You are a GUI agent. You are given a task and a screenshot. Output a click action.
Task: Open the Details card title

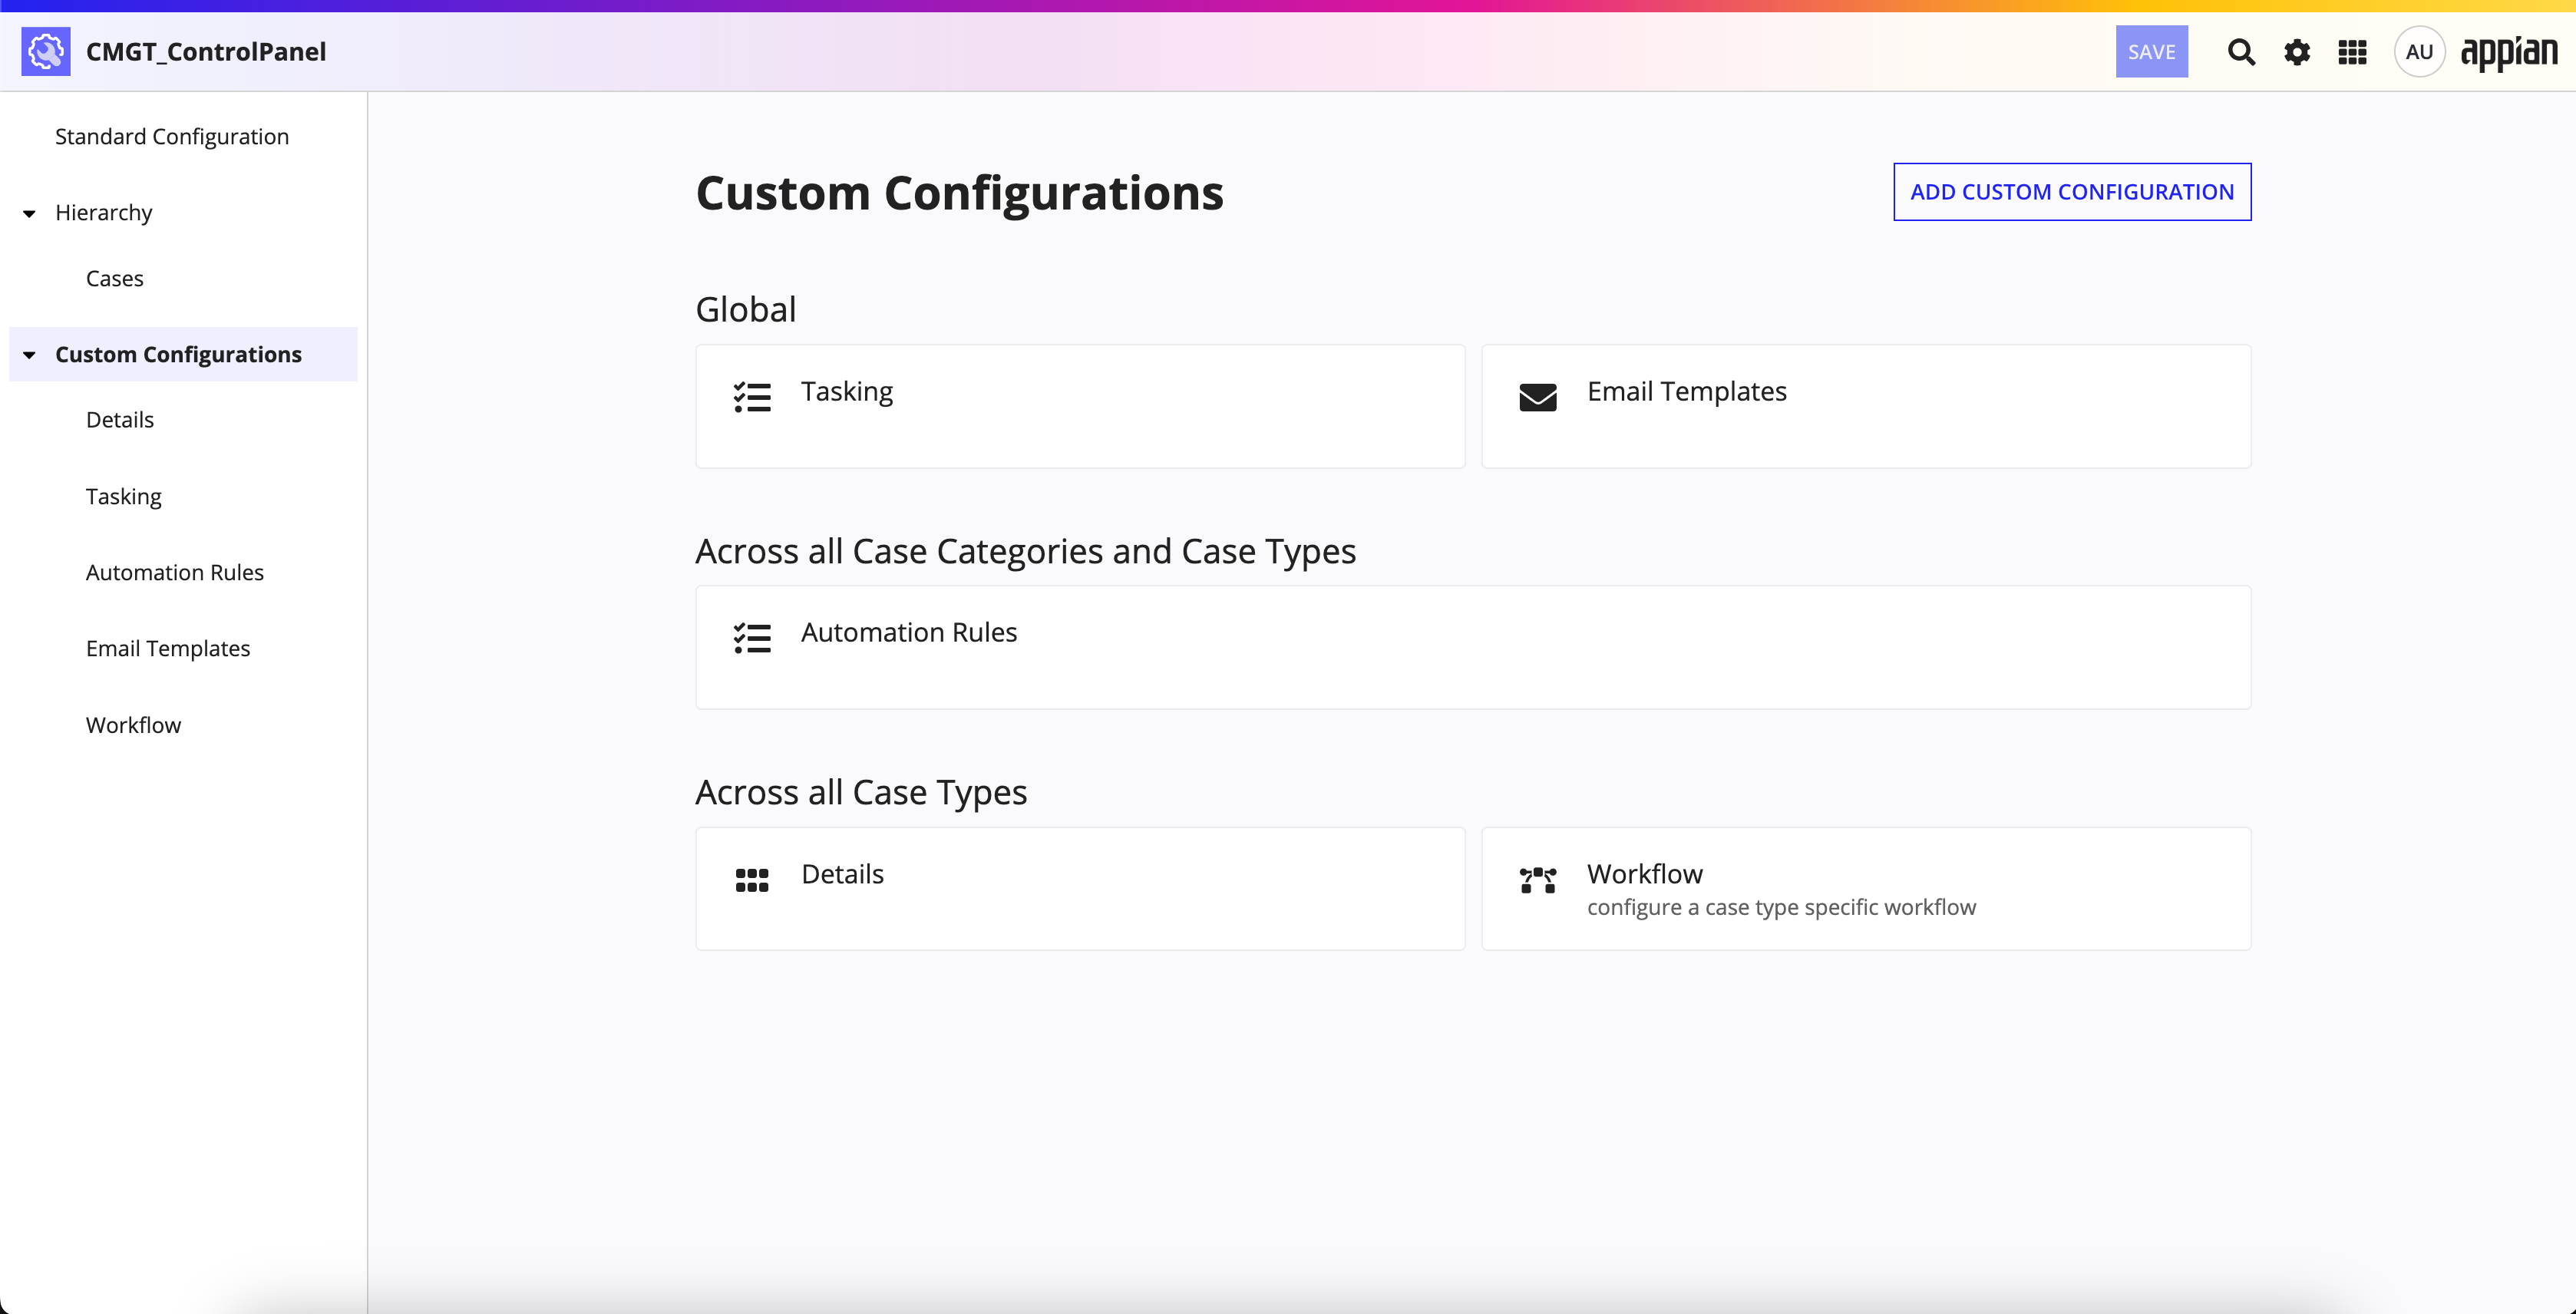pyautogui.click(x=843, y=874)
